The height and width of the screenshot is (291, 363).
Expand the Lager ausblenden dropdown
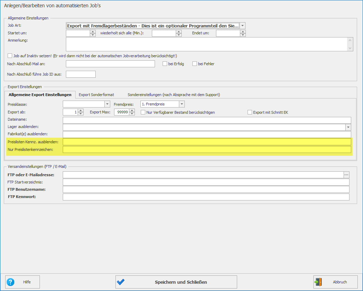point(348,127)
